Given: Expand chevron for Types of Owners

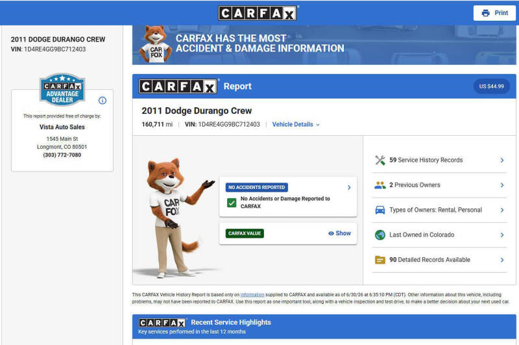Looking at the screenshot, I should coord(501,210).
